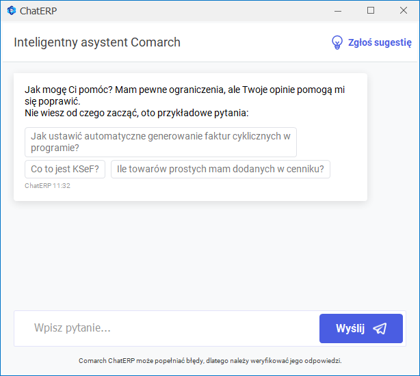Maximize the ChatERP window

pyautogui.click(x=371, y=10)
